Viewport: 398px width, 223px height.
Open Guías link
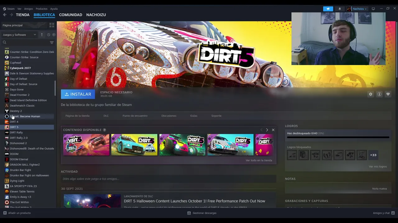tap(194, 116)
